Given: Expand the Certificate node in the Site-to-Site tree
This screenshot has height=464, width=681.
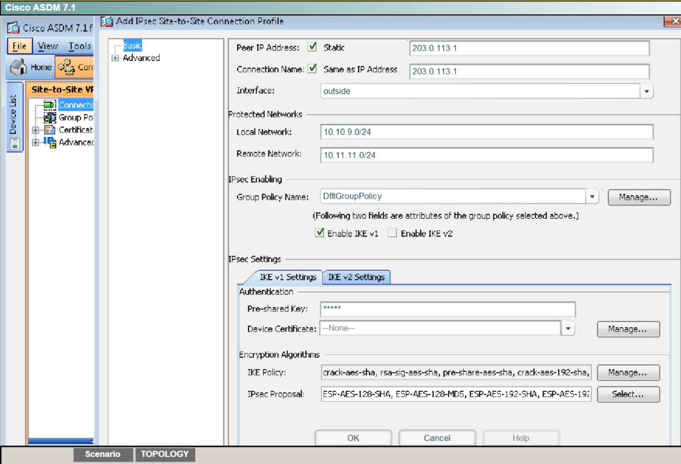Looking at the screenshot, I should point(35,130).
